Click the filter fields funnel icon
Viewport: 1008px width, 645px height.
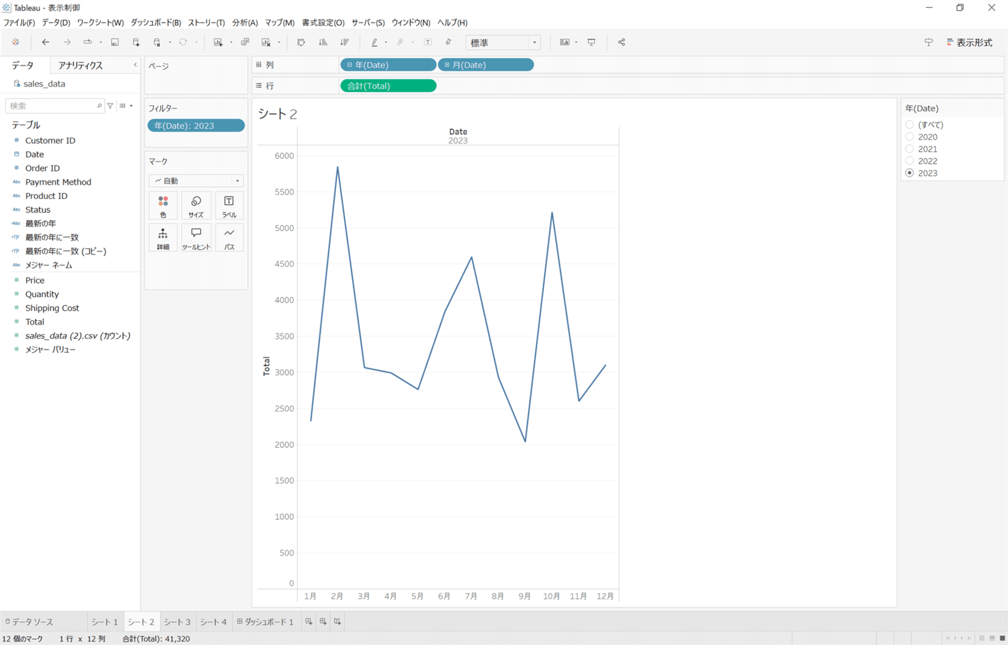110,106
